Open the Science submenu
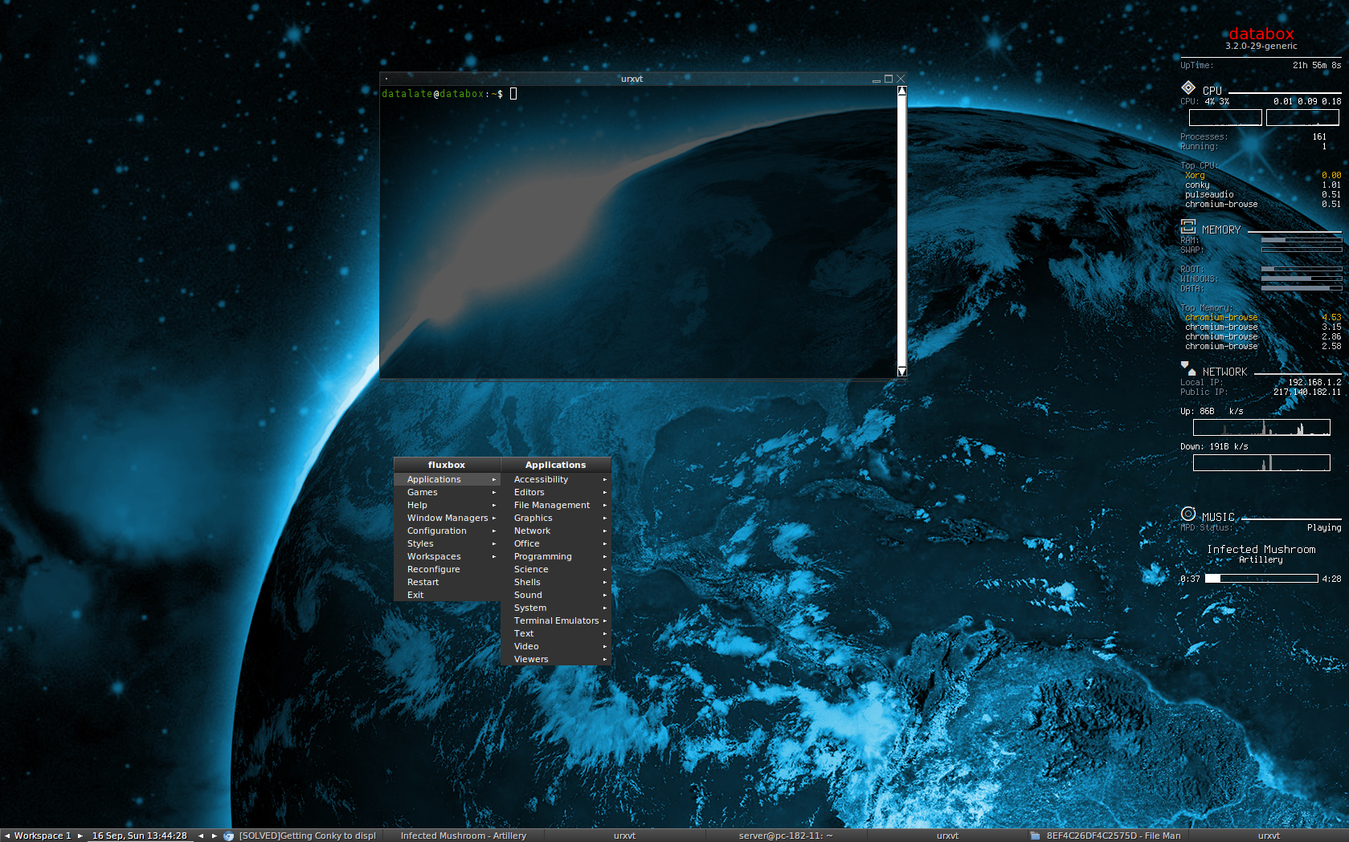The image size is (1349, 842). [556, 569]
